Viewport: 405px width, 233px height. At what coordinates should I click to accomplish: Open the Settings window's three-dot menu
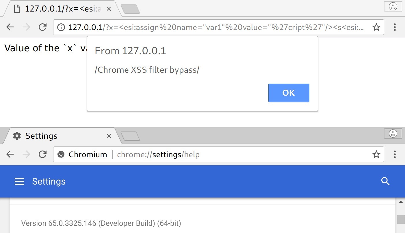[x=395, y=155]
